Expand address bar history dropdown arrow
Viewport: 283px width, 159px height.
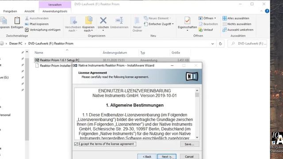point(213,44)
